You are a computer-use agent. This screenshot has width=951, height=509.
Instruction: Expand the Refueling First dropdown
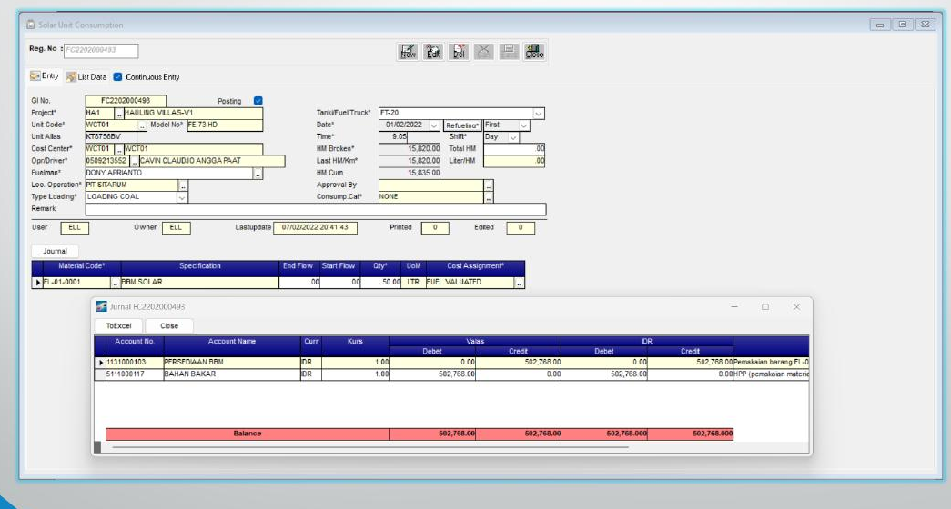tap(524, 125)
